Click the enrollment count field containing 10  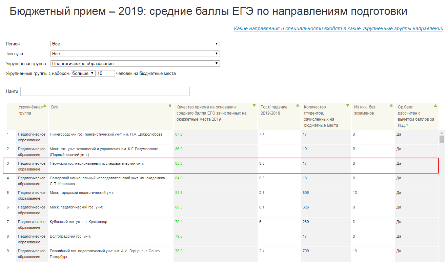[x=106, y=74]
